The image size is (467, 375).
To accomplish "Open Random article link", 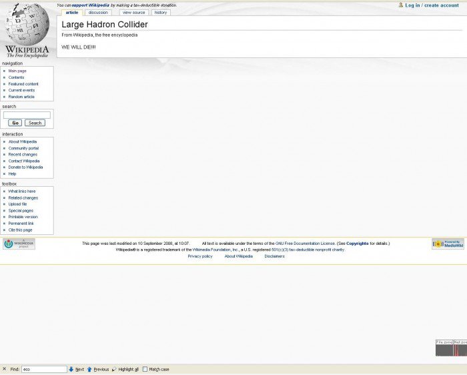I will coord(21,97).
